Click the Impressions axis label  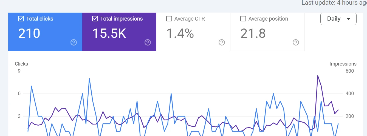click(x=343, y=64)
